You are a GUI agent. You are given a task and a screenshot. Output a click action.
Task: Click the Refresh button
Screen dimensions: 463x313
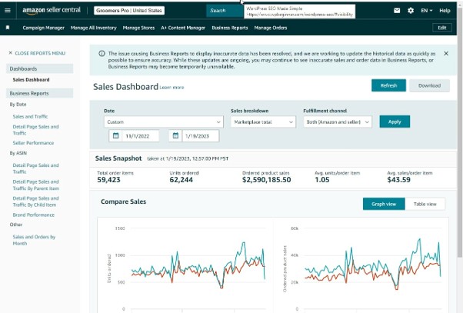point(388,85)
